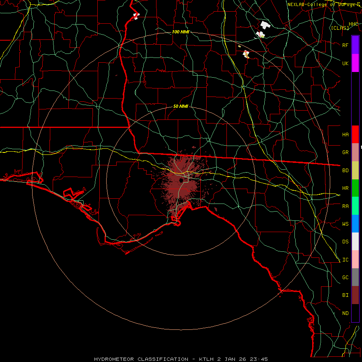
Task: Click the BD legend label
Action: click(345, 171)
